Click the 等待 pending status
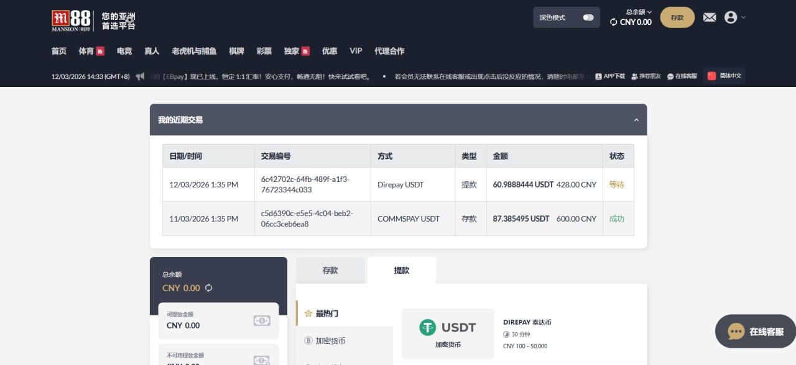Screen dimensions: 796x365 (x=617, y=184)
